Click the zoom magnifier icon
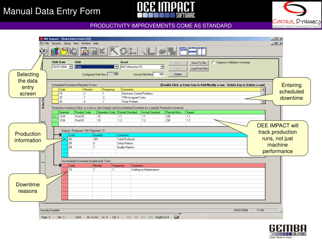The width and height of the screenshot is (322, 241). pos(142,51)
